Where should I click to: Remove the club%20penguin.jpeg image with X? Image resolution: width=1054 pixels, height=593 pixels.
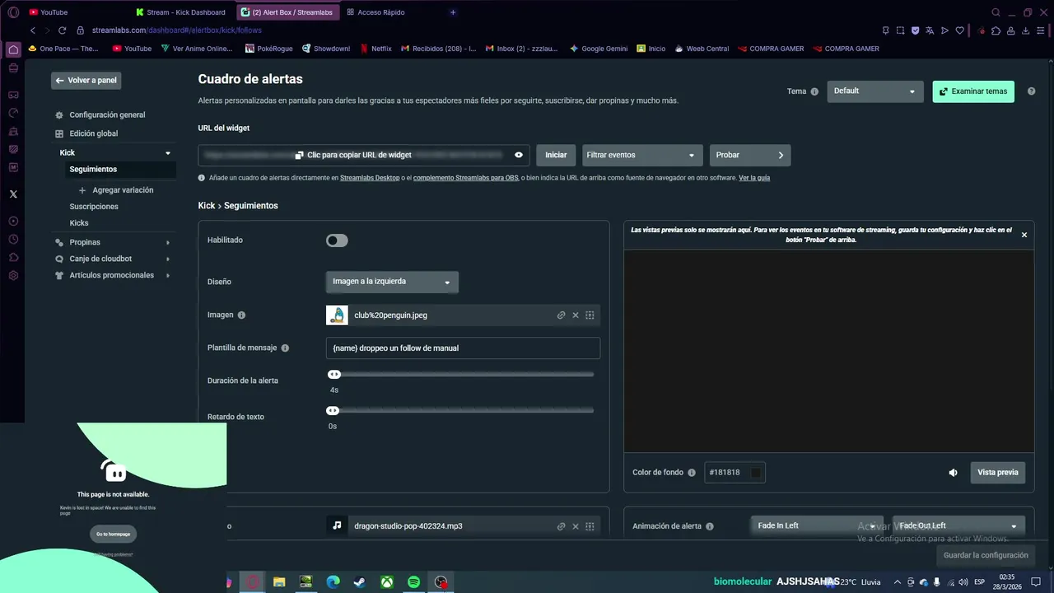click(576, 315)
